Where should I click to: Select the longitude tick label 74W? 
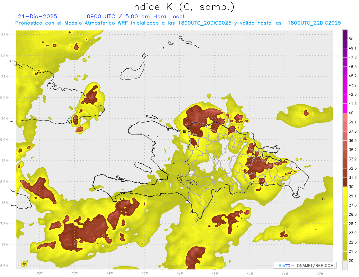coord(109,273)
